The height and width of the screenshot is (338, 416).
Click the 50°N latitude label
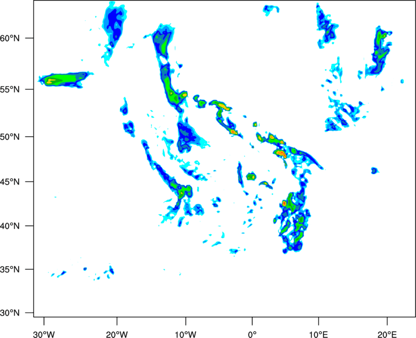(x=10, y=137)
